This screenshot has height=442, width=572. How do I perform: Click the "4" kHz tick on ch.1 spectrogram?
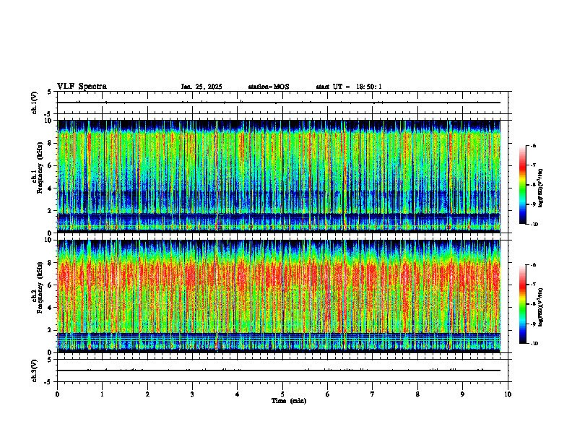pos(51,188)
